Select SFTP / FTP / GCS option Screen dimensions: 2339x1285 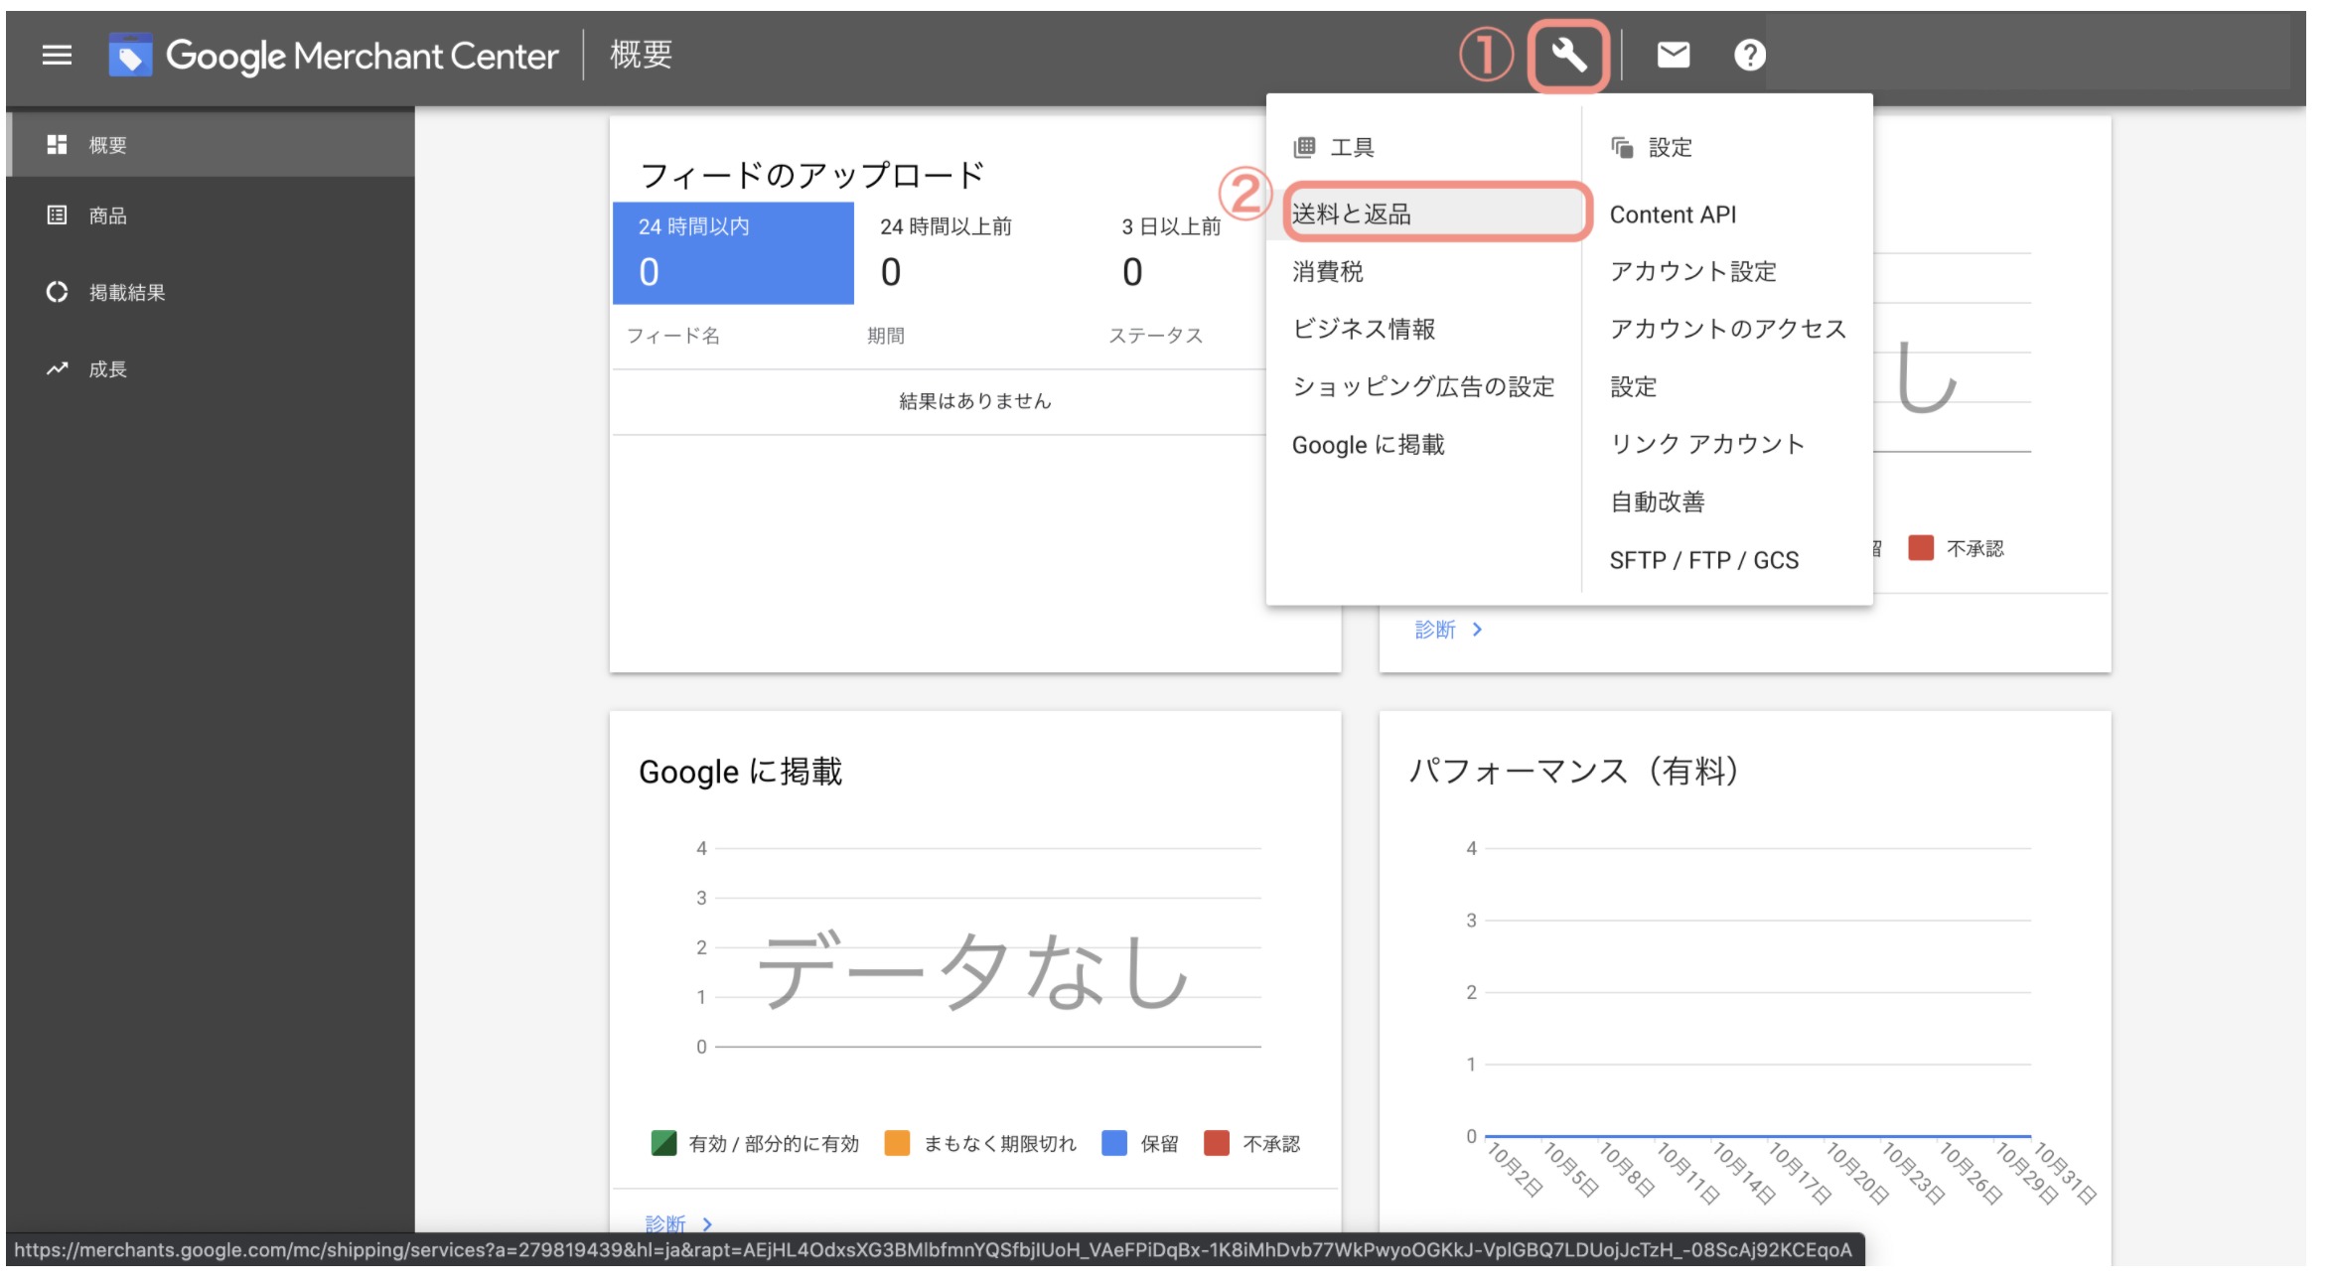[1703, 560]
